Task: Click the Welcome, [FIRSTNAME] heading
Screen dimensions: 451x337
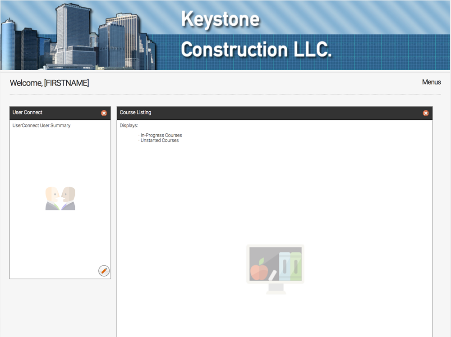Action: [x=50, y=83]
